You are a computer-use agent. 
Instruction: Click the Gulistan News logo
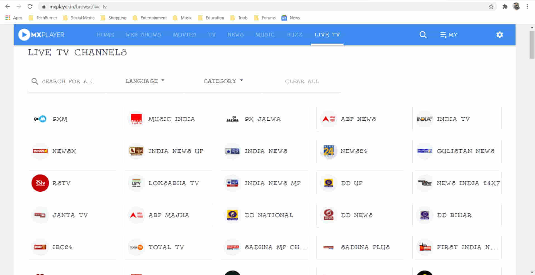click(425, 151)
